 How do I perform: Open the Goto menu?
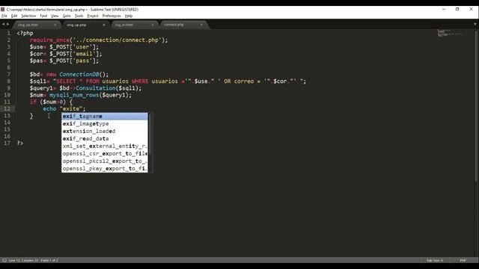pos(67,16)
